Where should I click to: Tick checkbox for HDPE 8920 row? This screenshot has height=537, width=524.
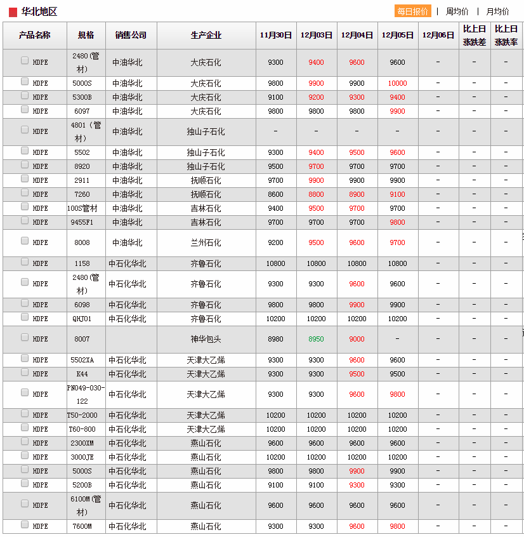click(25, 165)
